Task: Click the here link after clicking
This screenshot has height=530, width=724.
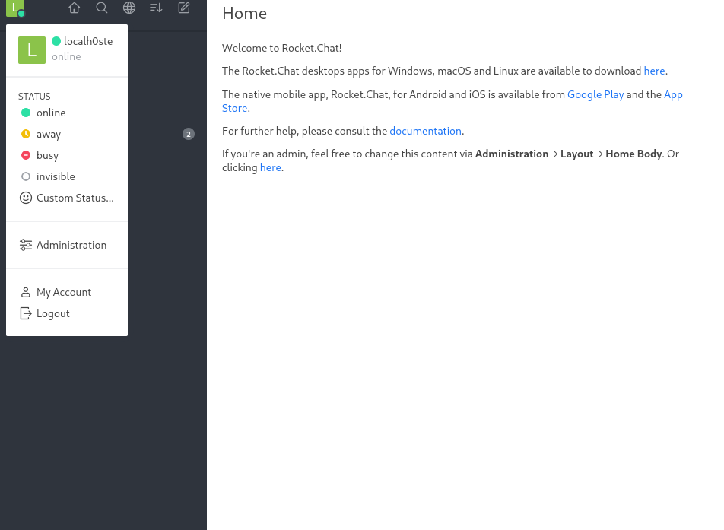Action: pyautogui.click(x=271, y=167)
